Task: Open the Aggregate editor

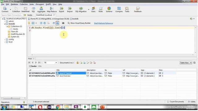Action: (x=41, y=10)
